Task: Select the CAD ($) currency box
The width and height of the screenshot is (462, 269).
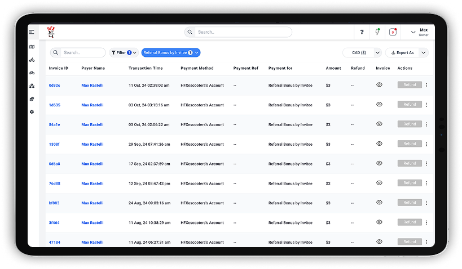Action: (x=359, y=53)
